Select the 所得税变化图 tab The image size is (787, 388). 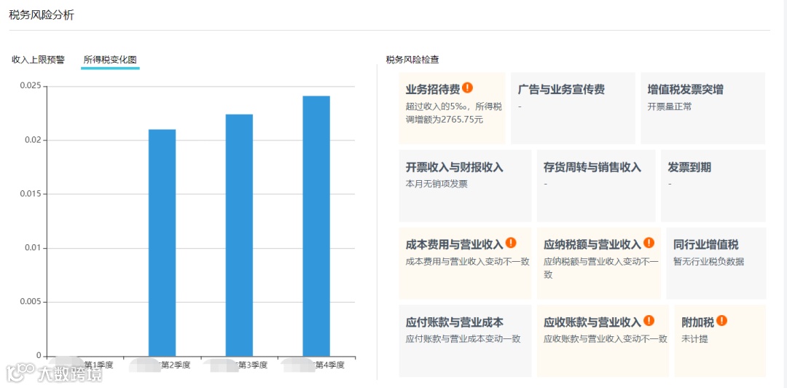pos(110,60)
